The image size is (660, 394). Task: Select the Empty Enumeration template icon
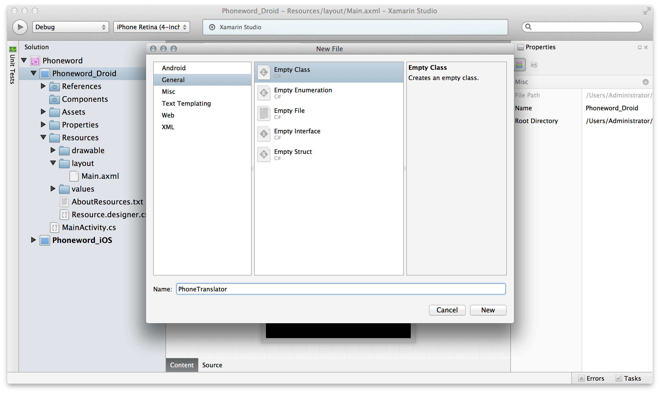point(264,93)
